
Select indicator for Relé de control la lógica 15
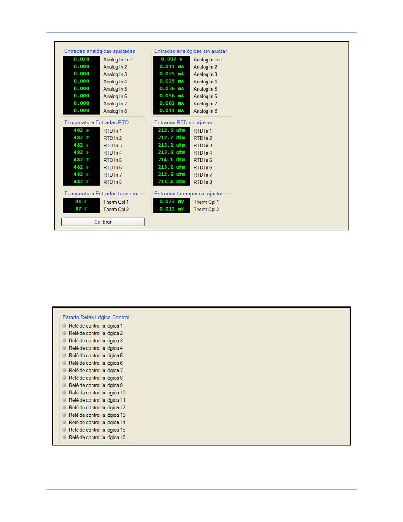[64, 430]
